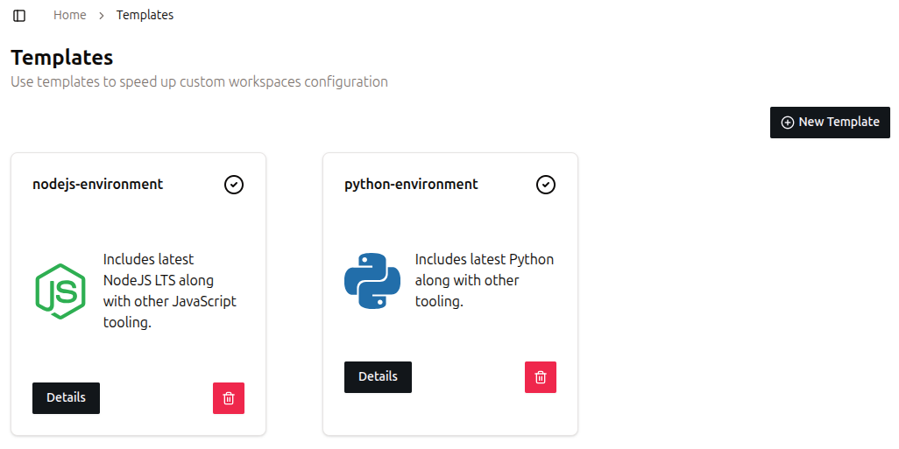Open Details for python-environment
This screenshot has width=899, height=449.
[x=378, y=376]
